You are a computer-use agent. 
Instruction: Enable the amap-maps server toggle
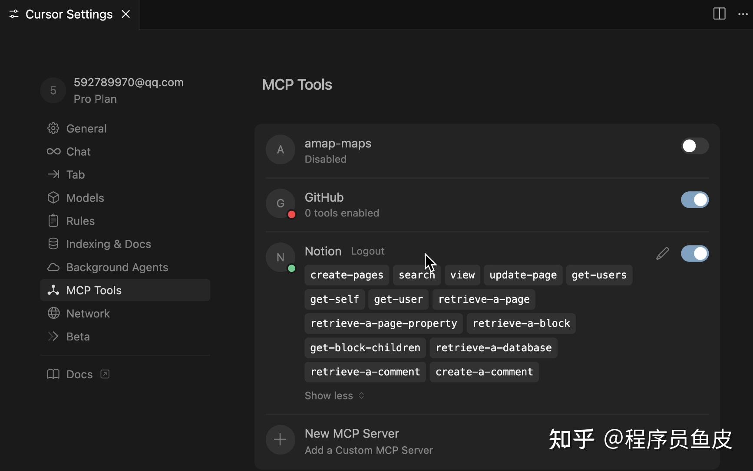tap(695, 146)
